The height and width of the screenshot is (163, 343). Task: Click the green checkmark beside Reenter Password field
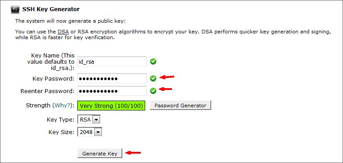[153, 91]
